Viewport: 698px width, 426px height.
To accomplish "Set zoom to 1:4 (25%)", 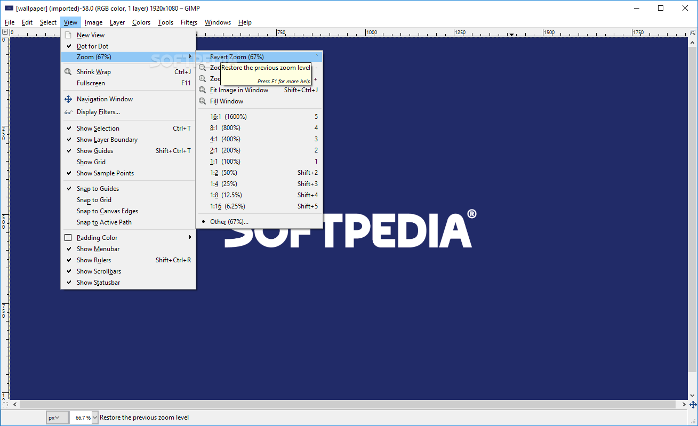I will [259, 184].
